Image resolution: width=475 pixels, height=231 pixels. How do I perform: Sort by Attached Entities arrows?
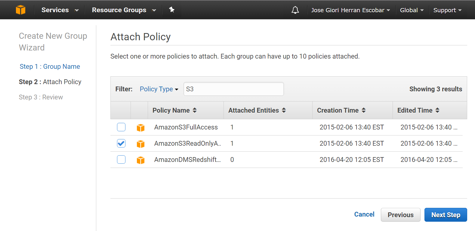tap(284, 110)
